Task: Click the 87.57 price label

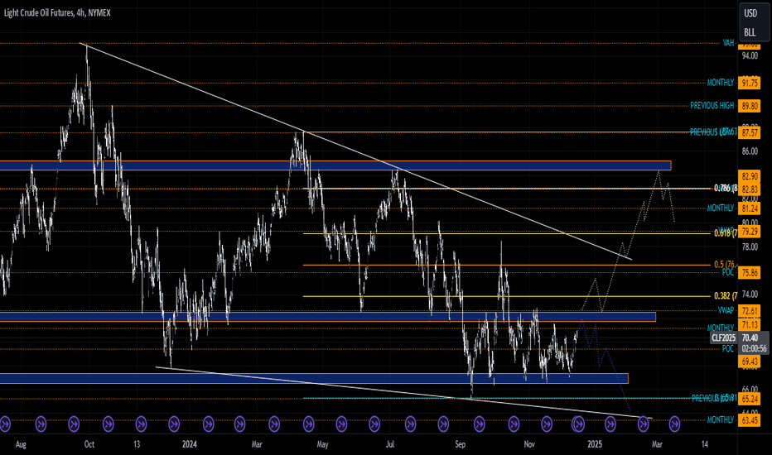Action: pos(750,133)
